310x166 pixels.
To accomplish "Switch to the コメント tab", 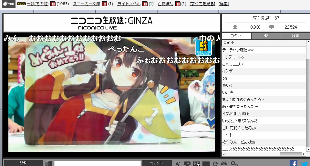I will pos(236,36).
